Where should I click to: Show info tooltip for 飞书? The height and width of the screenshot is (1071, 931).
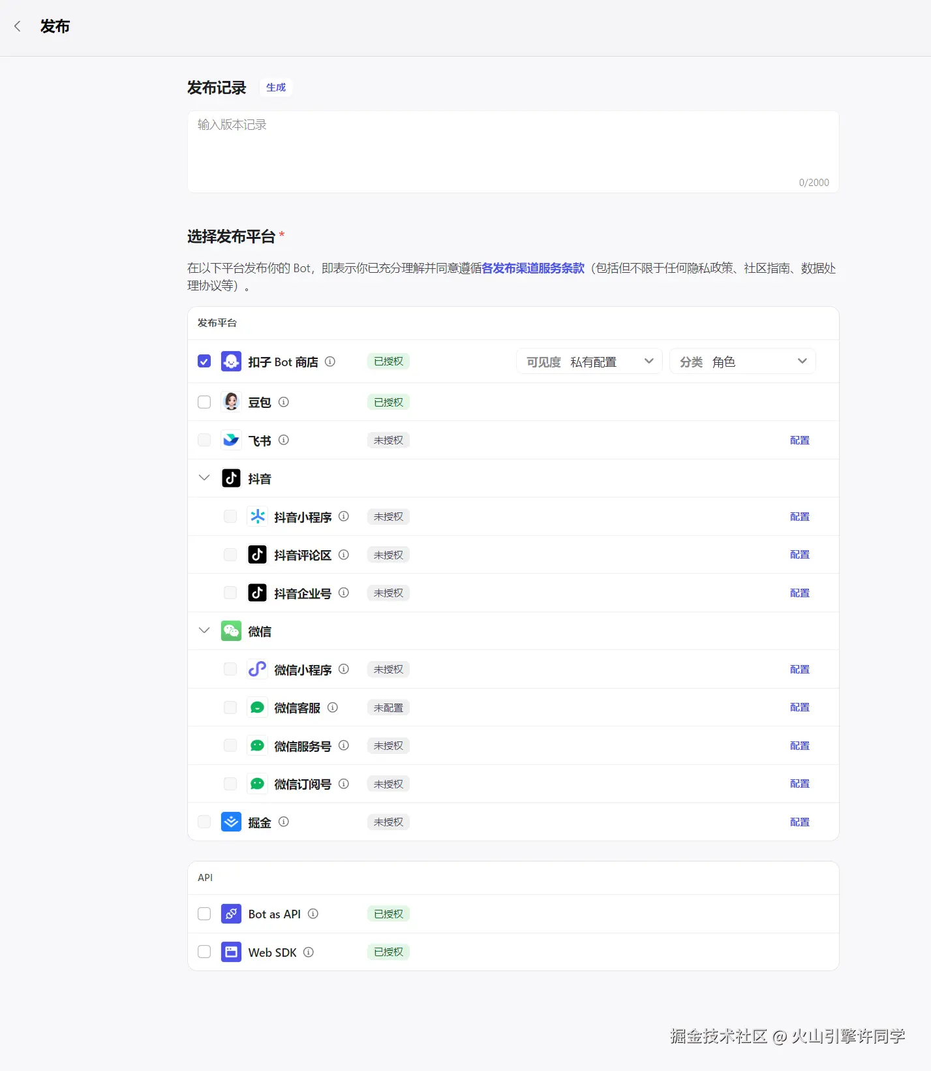pos(284,441)
